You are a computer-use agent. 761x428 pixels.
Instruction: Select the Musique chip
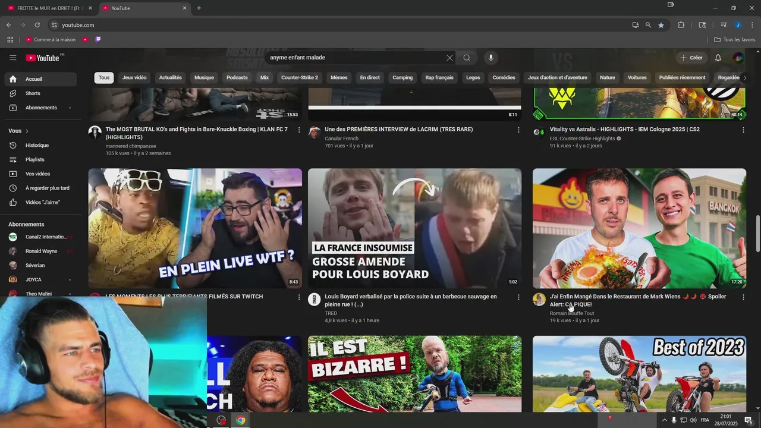pyautogui.click(x=204, y=77)
